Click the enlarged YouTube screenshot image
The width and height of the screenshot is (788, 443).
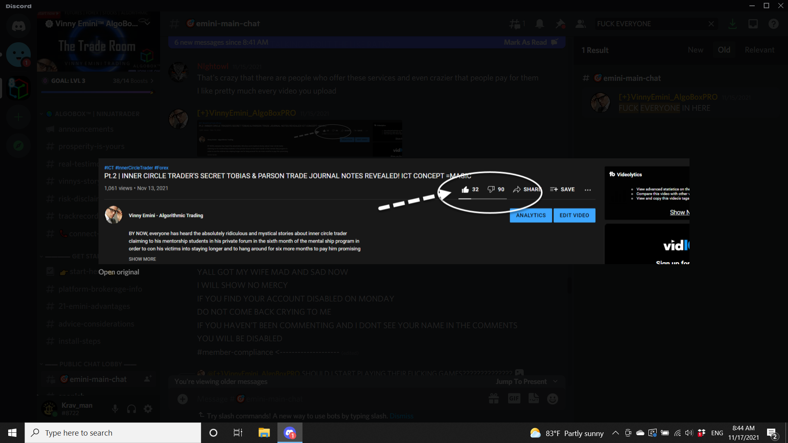click(x=394, y=211)
